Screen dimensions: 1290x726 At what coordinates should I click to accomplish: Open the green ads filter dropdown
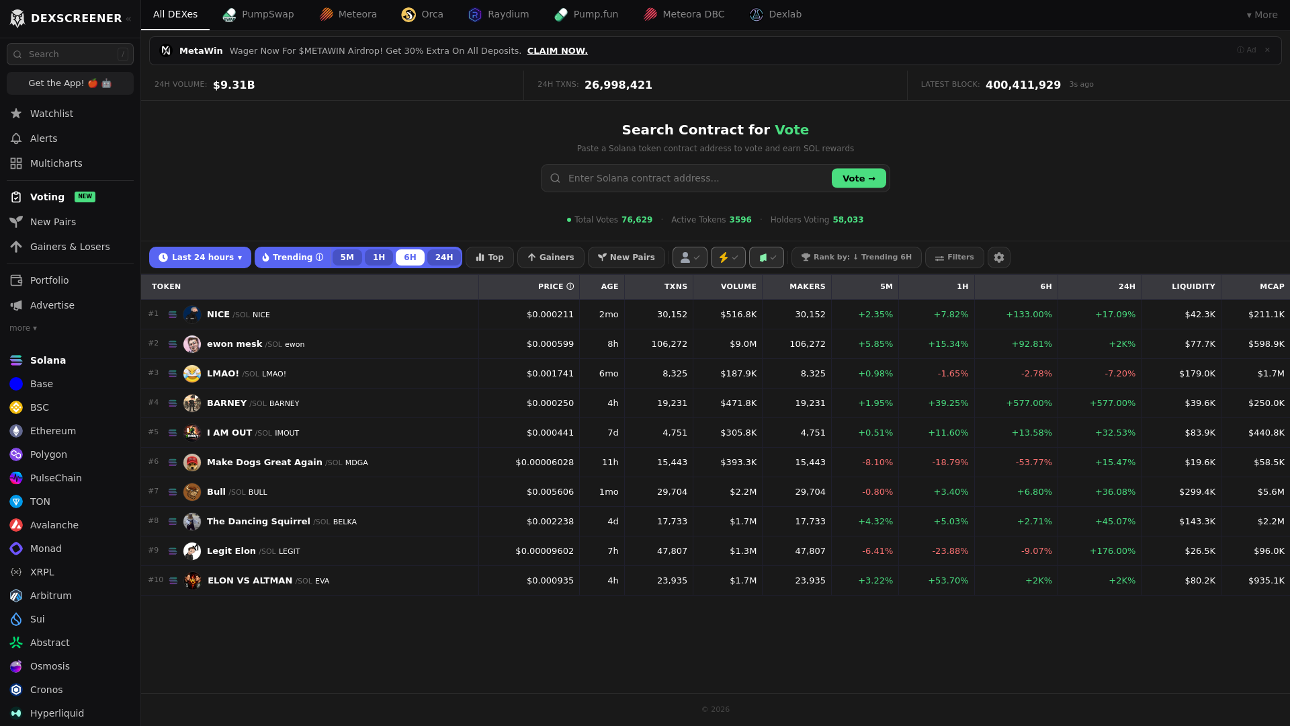point(767,257)
